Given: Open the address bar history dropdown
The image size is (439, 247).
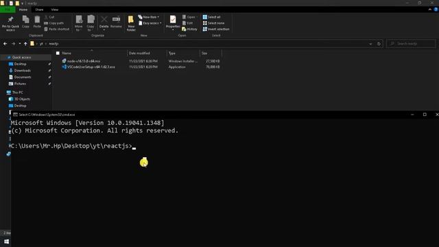Looking at the screenshot, I should click(370, 44).
